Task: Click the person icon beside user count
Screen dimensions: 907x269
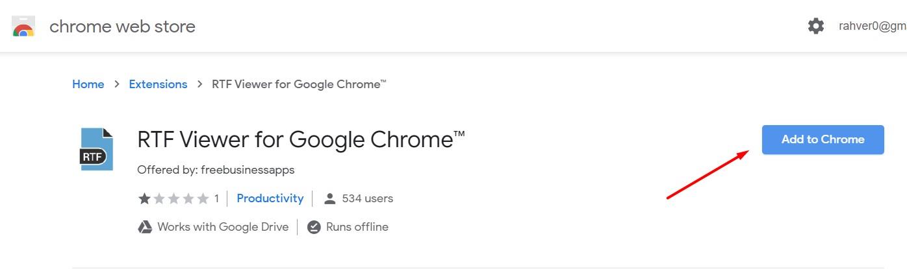Action: (330, 198)
